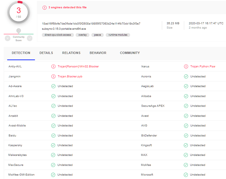Vote file as harmless with check button
This screenshot has height=179, width=226.
click(30, 38)
